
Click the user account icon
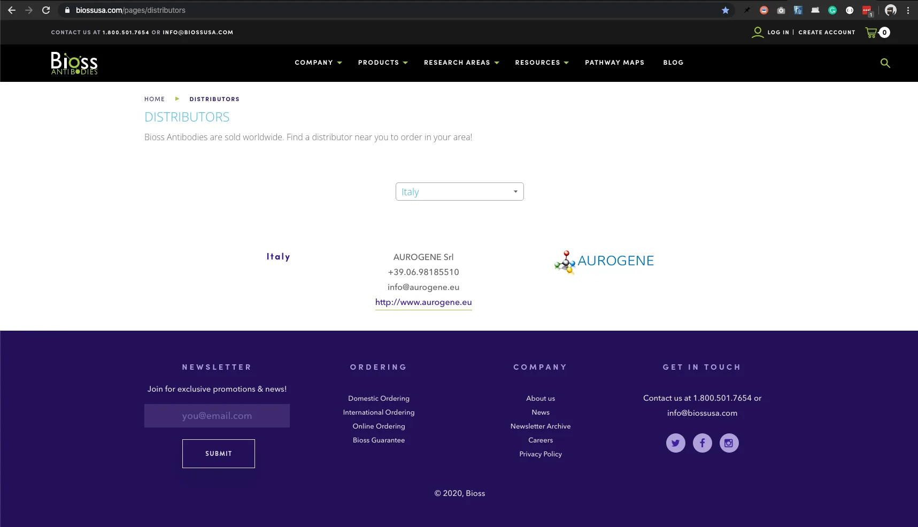coord(758,32)
